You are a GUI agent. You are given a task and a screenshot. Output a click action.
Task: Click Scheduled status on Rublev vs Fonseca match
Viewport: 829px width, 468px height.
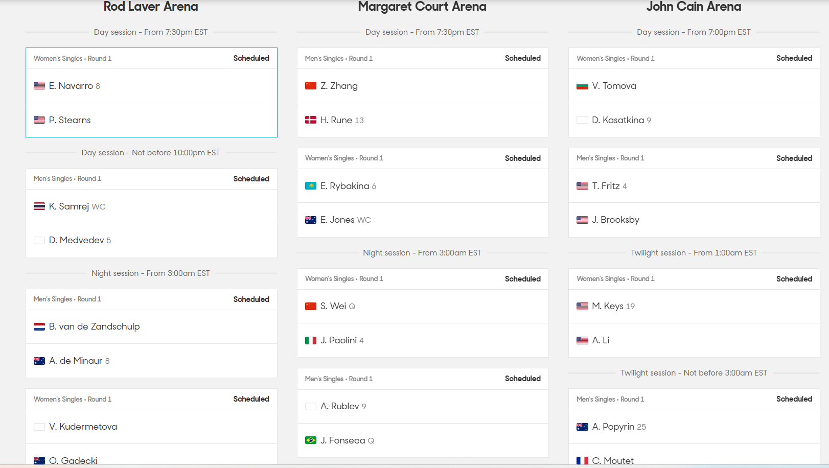click(522, 379)
